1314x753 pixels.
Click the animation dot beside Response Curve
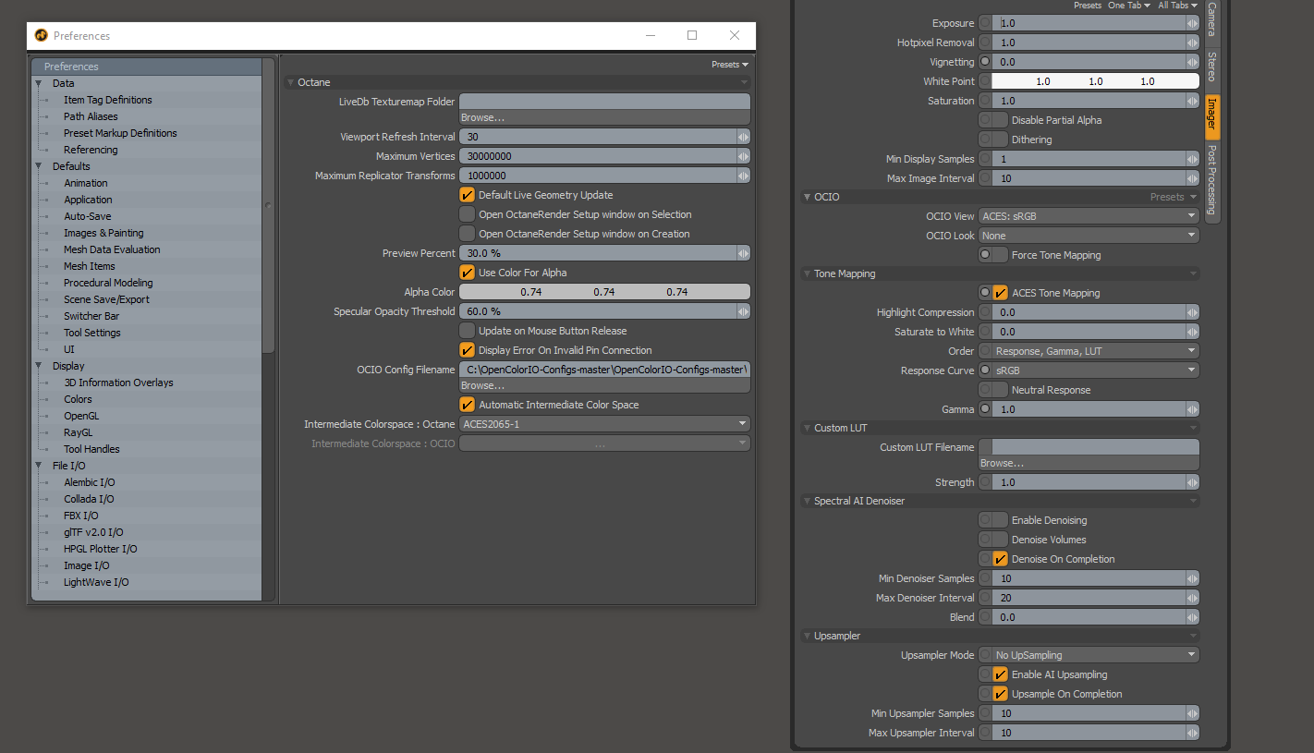[x=985, y=370]
